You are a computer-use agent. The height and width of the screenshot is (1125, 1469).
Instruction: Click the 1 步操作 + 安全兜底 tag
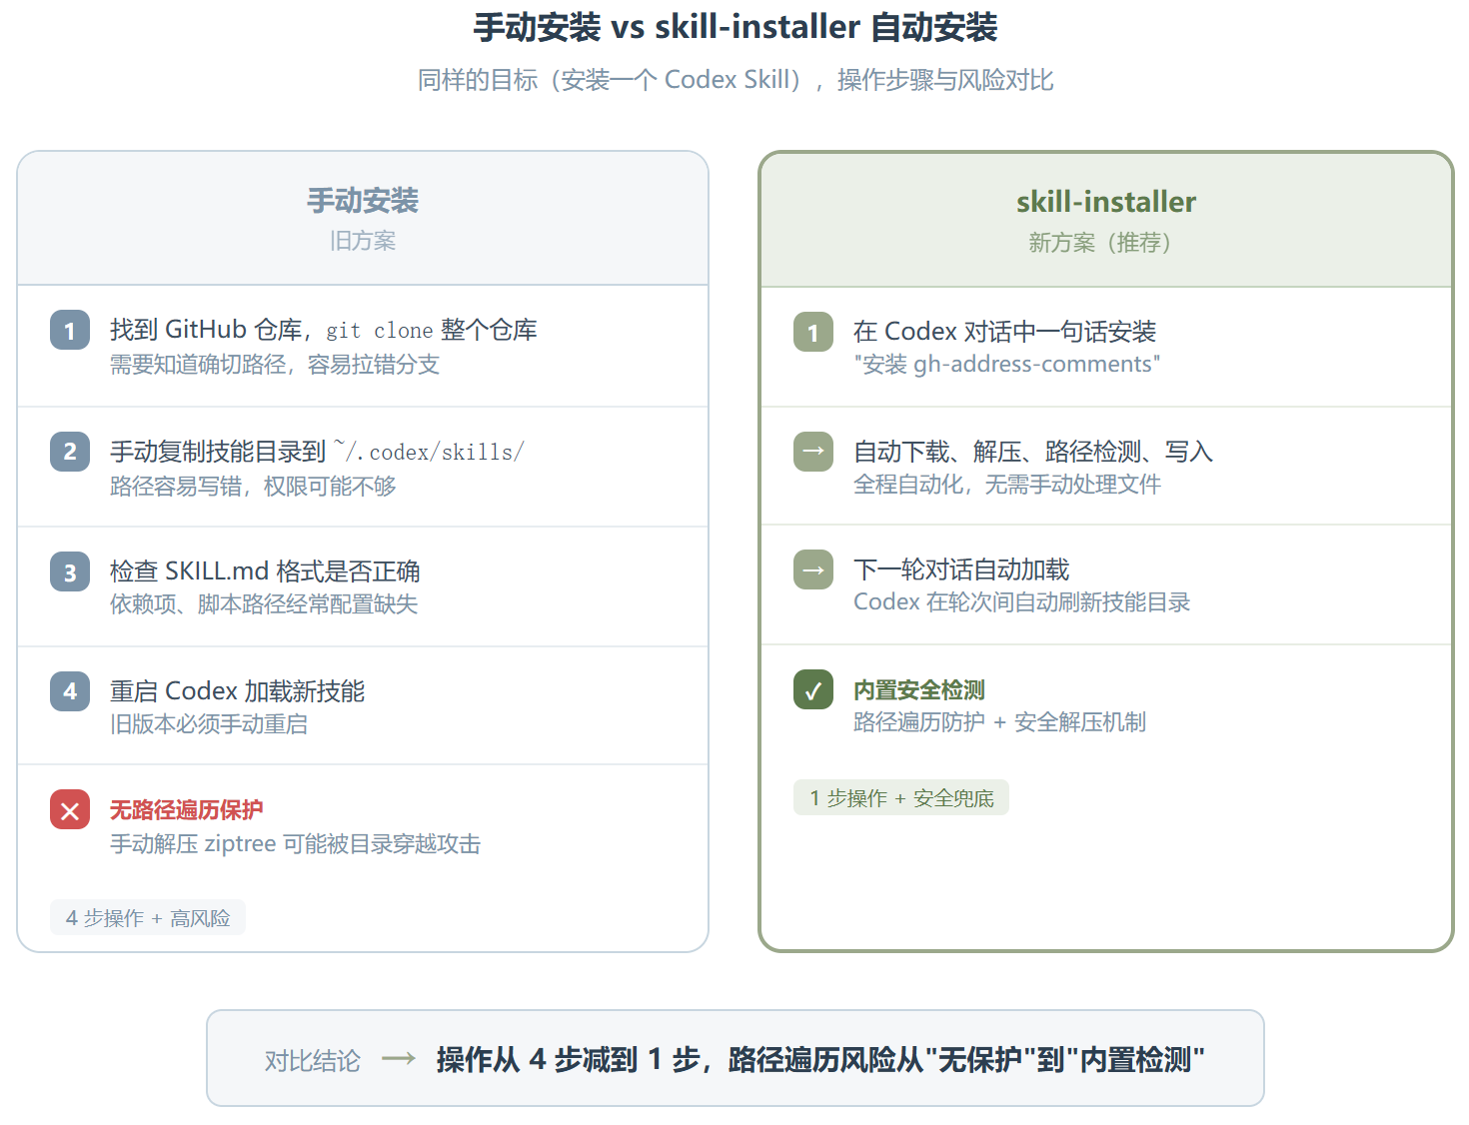901,798
